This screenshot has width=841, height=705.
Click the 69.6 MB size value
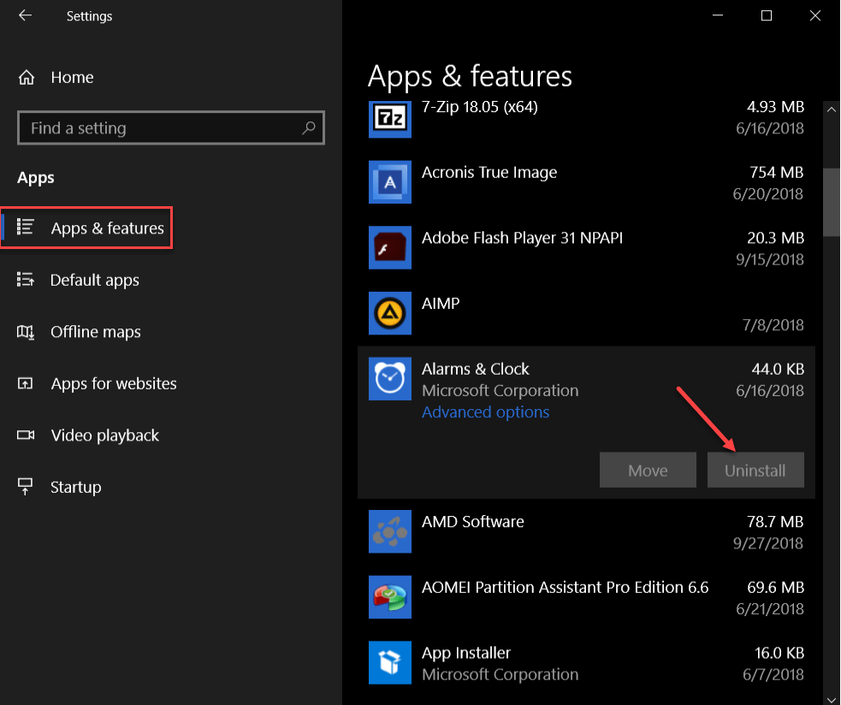776,587
